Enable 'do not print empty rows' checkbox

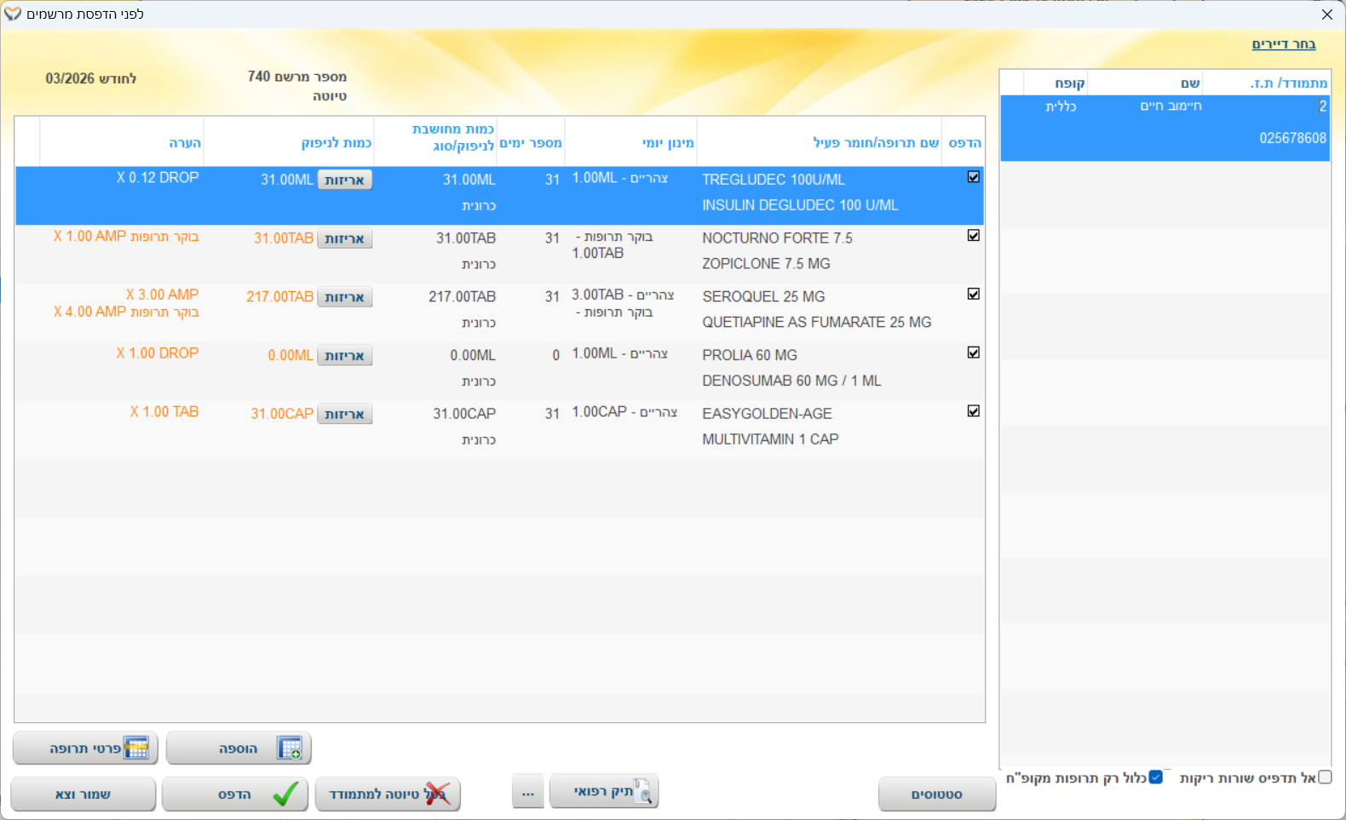(x=1325, y=777)
